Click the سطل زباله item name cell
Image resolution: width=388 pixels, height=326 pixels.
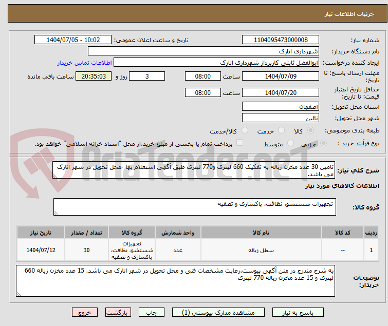[261, 250]
